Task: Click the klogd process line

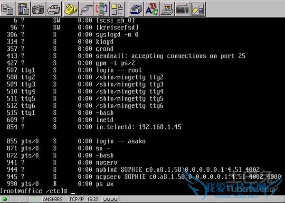Action: 60,42
